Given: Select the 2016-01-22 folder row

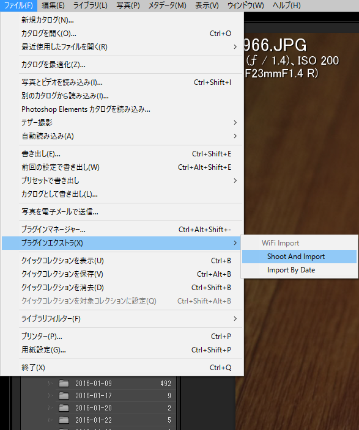Looking at the screenshot, I should click(98, 420).
